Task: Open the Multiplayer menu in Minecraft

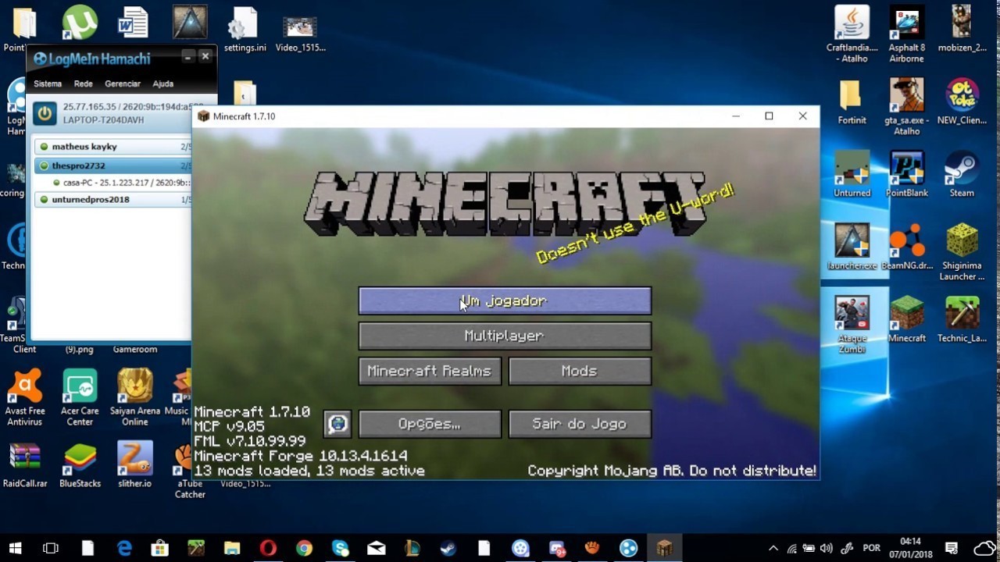Action: click(505, 336)
